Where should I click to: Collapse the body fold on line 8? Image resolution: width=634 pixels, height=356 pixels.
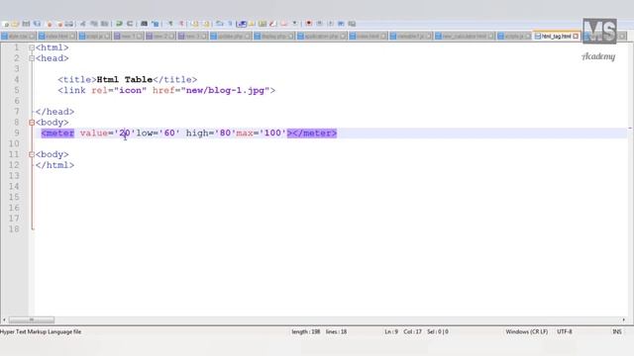[x=32, y=123]
